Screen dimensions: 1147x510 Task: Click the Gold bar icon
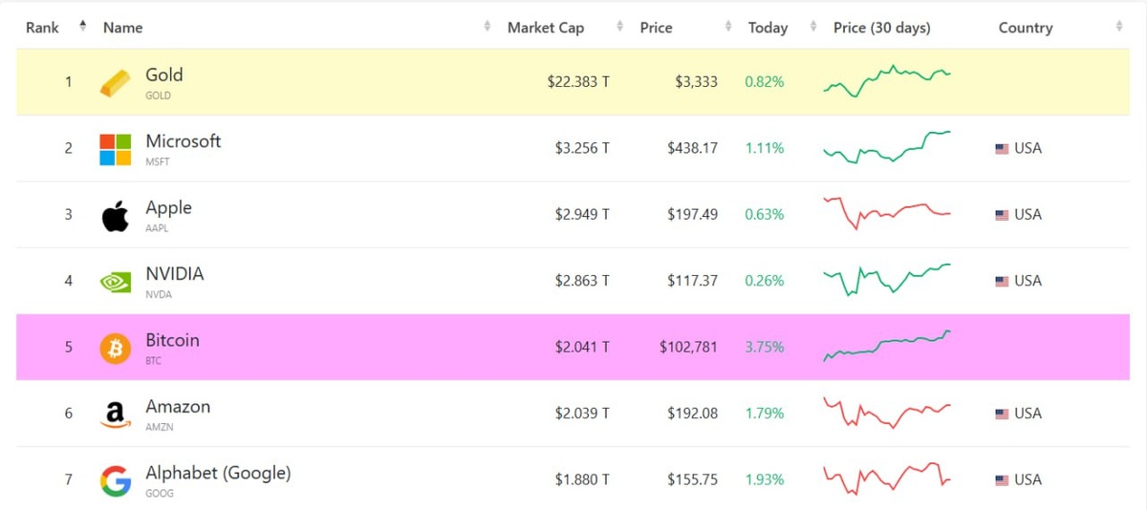coord(115,83)
